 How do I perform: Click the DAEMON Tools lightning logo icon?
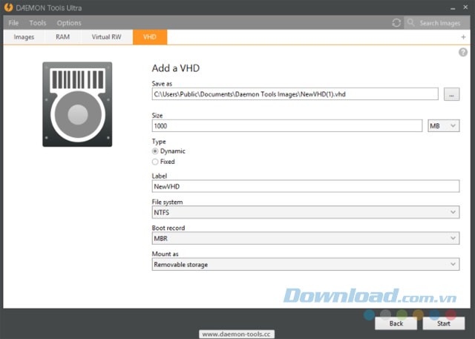(x=8, y=7)
